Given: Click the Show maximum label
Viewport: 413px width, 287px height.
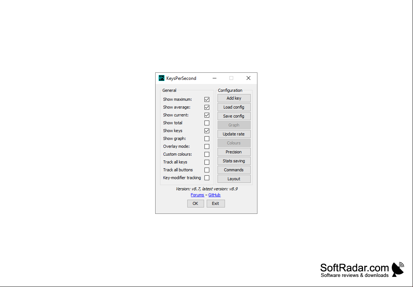Looking at the screenshot, I should pyautogui.click(x=177, y=99).
